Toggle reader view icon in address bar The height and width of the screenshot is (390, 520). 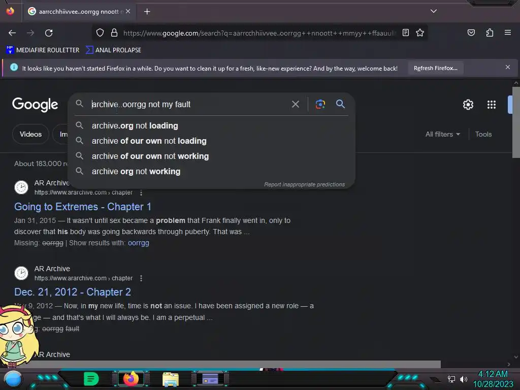406,32
